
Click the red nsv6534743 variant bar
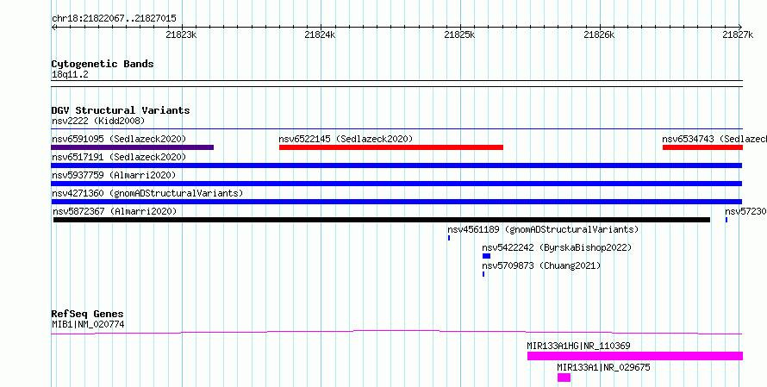point(703,147)
